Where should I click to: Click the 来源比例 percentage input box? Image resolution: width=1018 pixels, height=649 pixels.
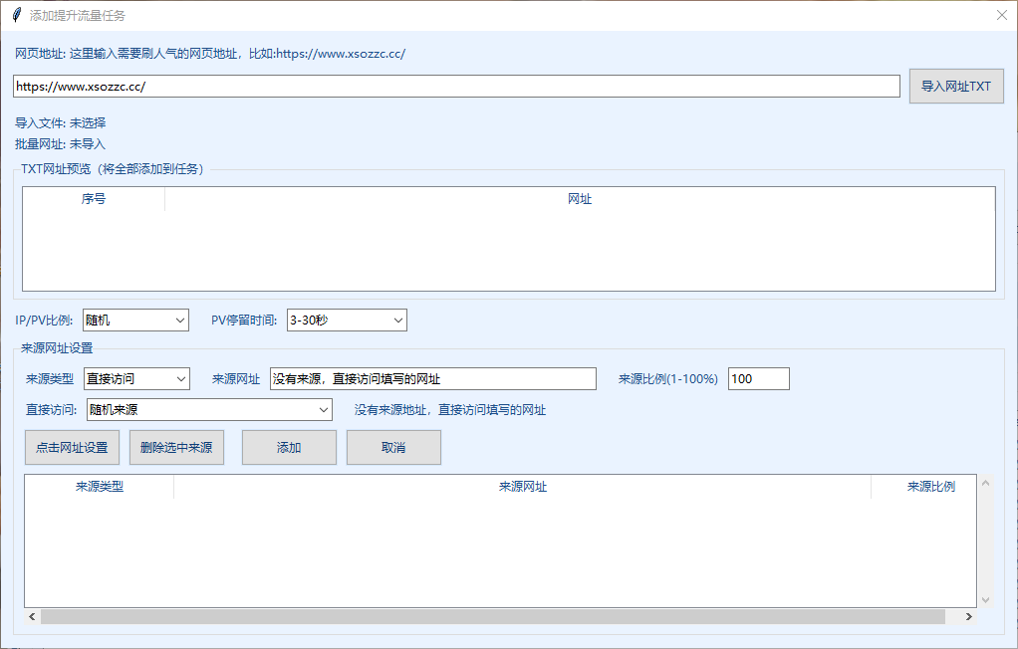[758, 378]
